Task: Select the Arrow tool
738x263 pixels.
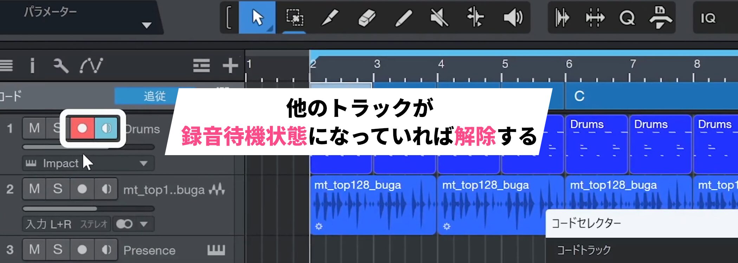Action: point(257,18)
